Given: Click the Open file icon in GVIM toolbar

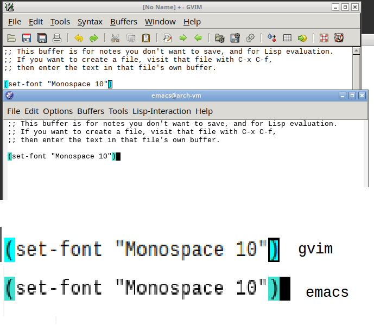Looking at the screenshot, I should [x=11, y=38].
